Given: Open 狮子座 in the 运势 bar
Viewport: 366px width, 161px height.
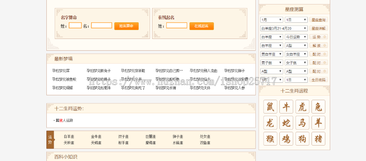Looking at the screenshot, I should 178,137.
